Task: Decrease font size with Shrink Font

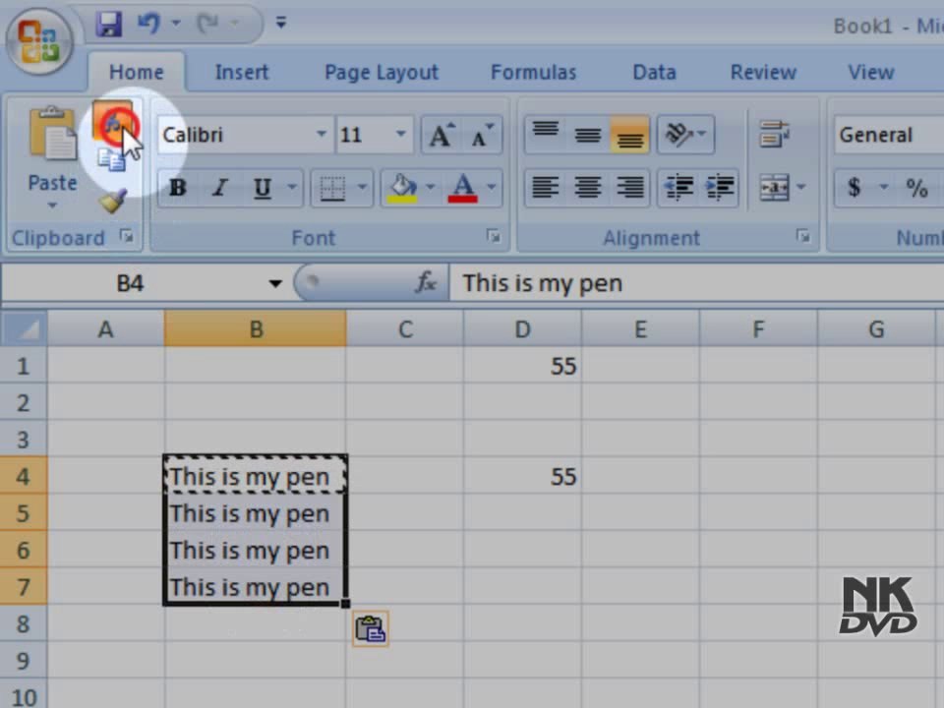Action: [x=482, y=135]
